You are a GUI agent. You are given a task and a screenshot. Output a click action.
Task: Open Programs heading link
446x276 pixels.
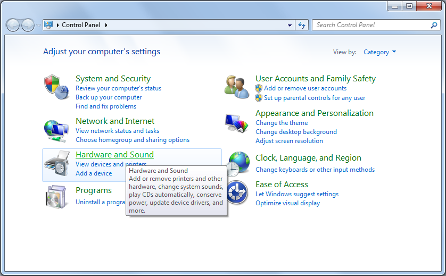click(x=94, y=190)
